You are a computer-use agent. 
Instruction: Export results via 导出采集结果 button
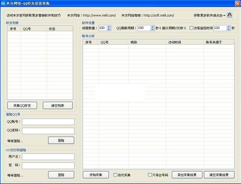(187, 175)
